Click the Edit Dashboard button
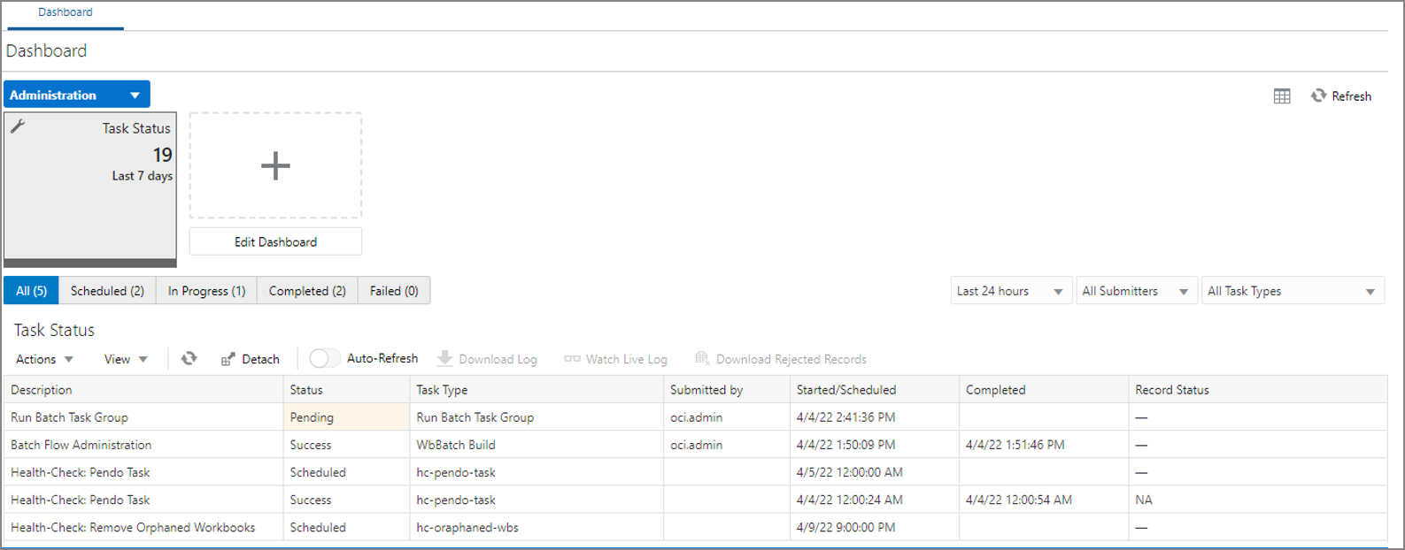Screen dimensions: 1405x550 coord(275,241)
